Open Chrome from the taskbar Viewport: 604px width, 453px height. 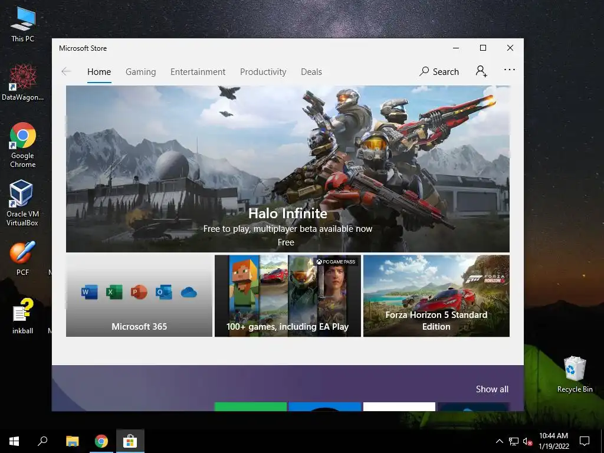click(101, 441)
